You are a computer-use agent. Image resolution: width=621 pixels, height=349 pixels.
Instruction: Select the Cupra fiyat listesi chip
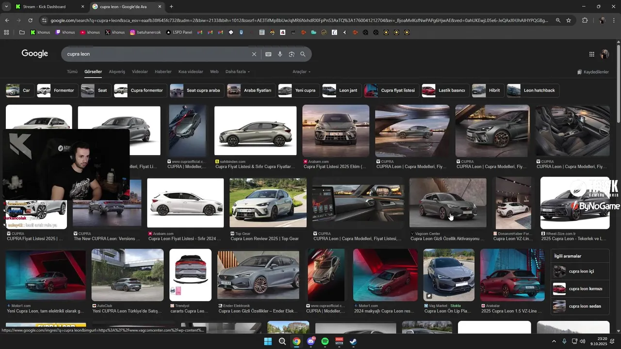coord(391,91)
